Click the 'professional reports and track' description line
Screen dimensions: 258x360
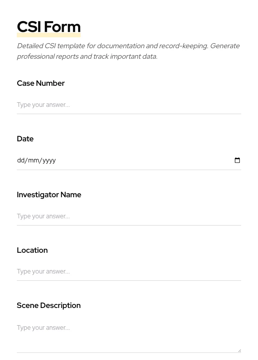click(x=87, y=57)
